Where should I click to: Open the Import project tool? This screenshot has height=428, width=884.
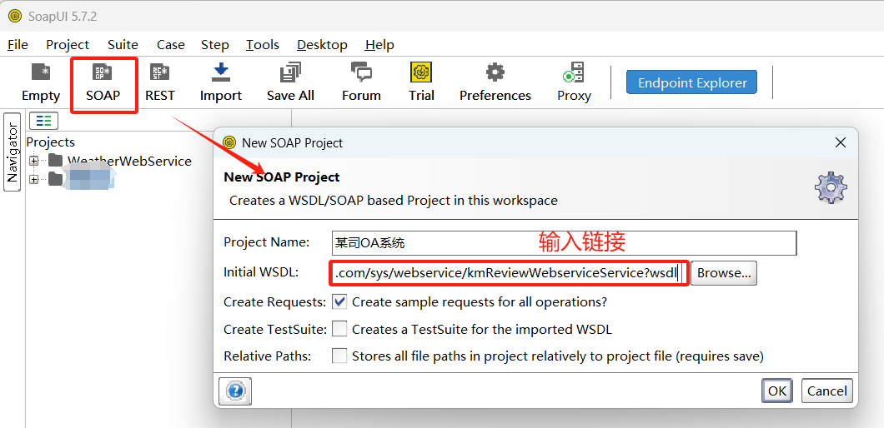220,83
